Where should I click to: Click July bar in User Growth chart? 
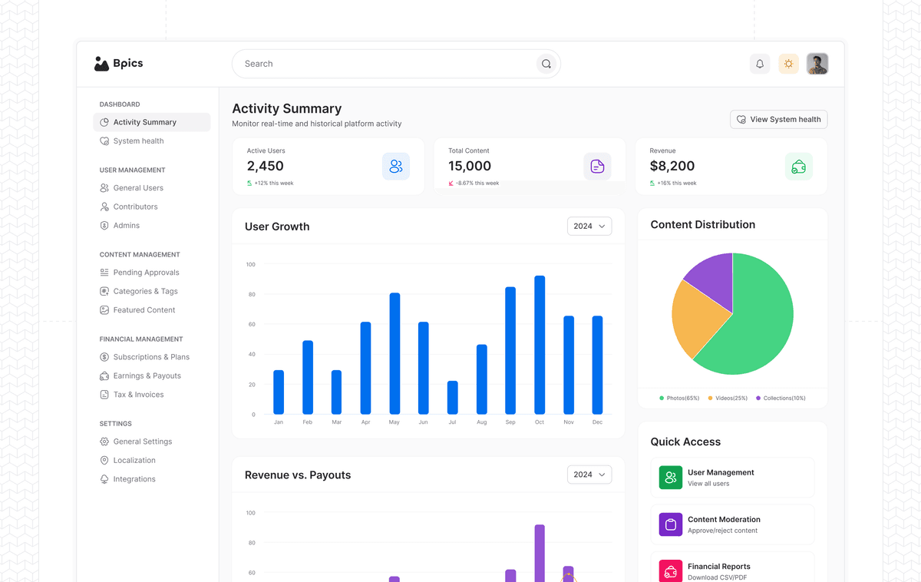(453, 398)
